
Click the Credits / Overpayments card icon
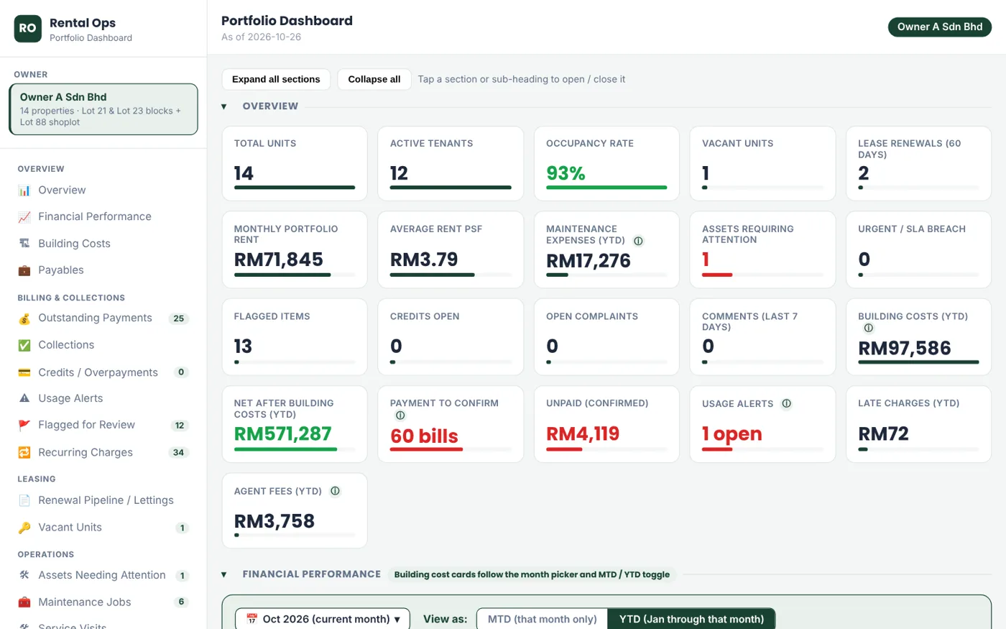click(x=24, y=372)
